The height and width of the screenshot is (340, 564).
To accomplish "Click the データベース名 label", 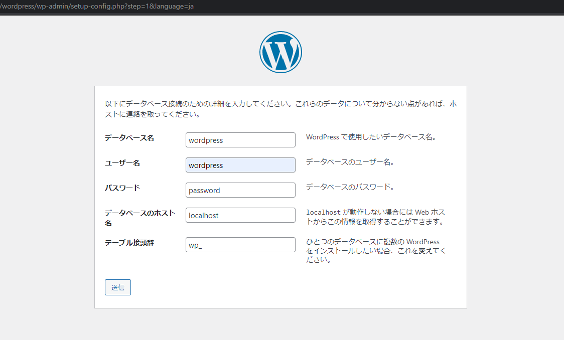I will (129, 138).
